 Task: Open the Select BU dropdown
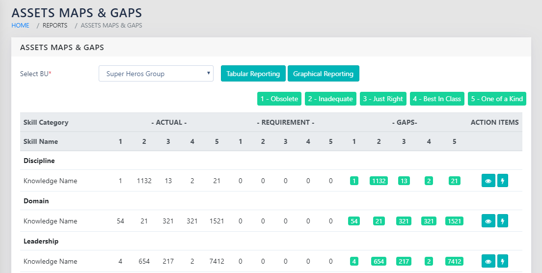156,74
